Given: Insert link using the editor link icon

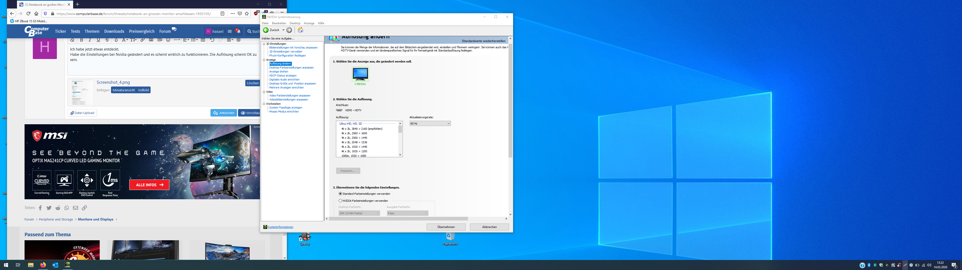Looking at the screenshot, I should (142, 40).
